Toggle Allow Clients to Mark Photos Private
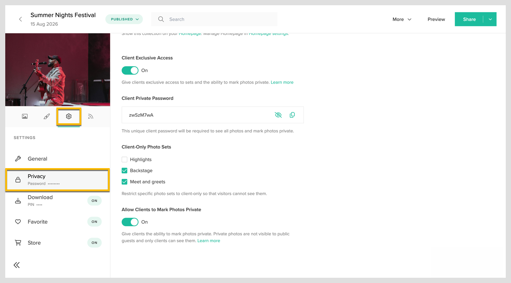Screen dimensions: 511x283 coord(130,222)
